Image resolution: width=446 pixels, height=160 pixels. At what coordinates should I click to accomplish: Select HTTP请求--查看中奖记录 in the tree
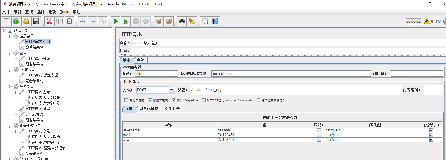pyautogui.click(x=46, y=148)
